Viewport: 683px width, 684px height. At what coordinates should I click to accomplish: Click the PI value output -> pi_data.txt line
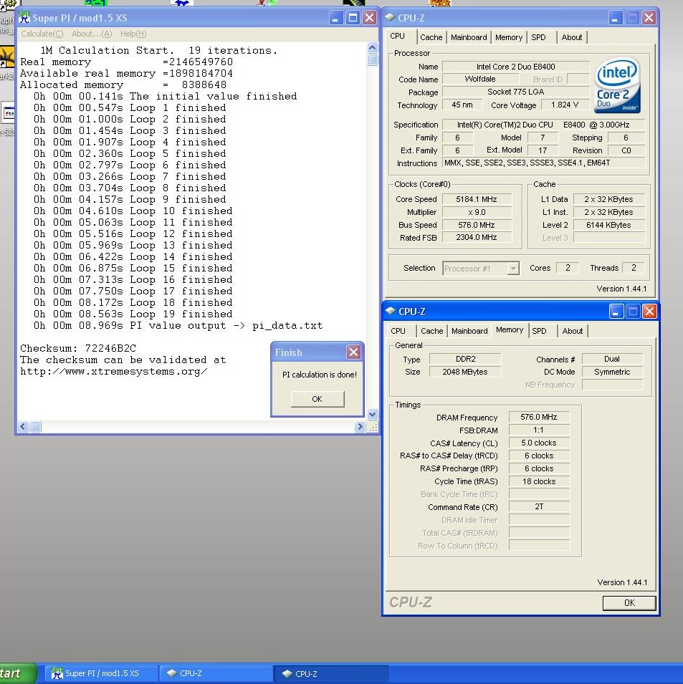pos(178,325)
